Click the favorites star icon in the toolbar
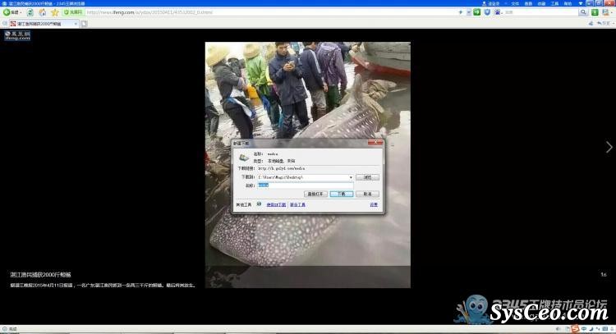 click(x=54, y=13)
